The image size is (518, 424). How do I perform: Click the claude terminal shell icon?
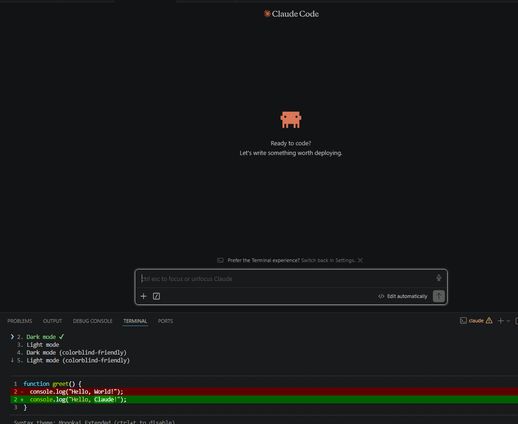tap(463, 321)
